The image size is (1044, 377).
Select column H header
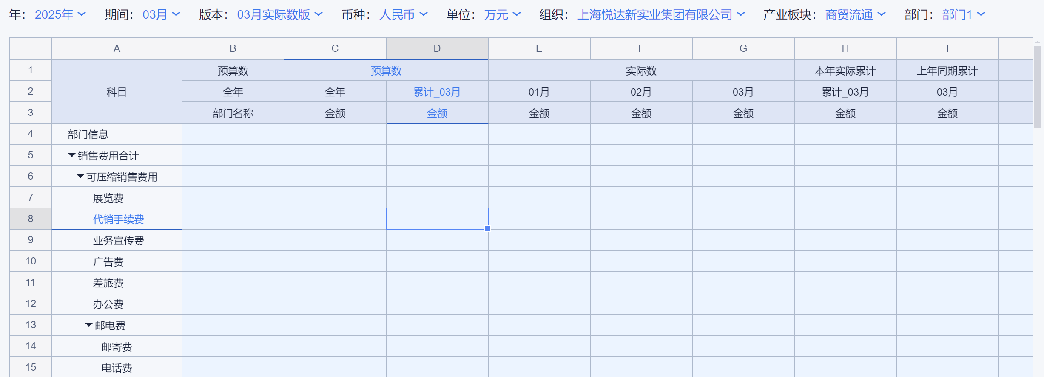[x=845, y=48]
